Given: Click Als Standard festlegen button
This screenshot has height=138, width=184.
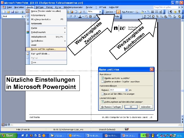Looking at the screenshot, I should point(111,107).
